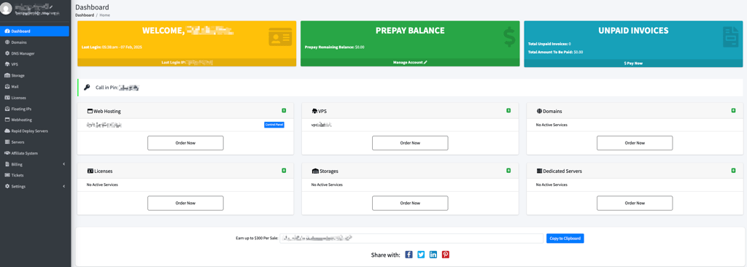Viewport: 747px width, 267px height.
Task: Click the Copy to Clipboard button
Action: click(565, 239)
